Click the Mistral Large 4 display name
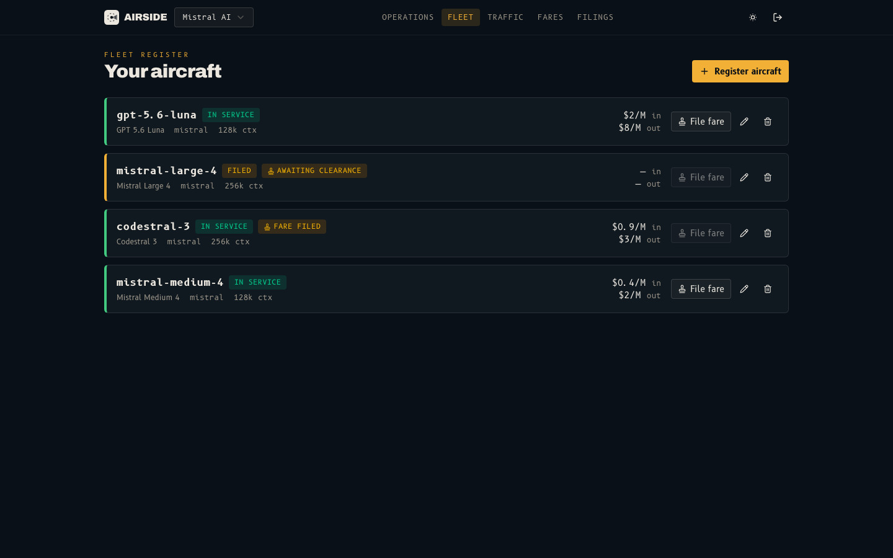Image resolution: width=893 pixels, height=558 pixels. [143, 186]
